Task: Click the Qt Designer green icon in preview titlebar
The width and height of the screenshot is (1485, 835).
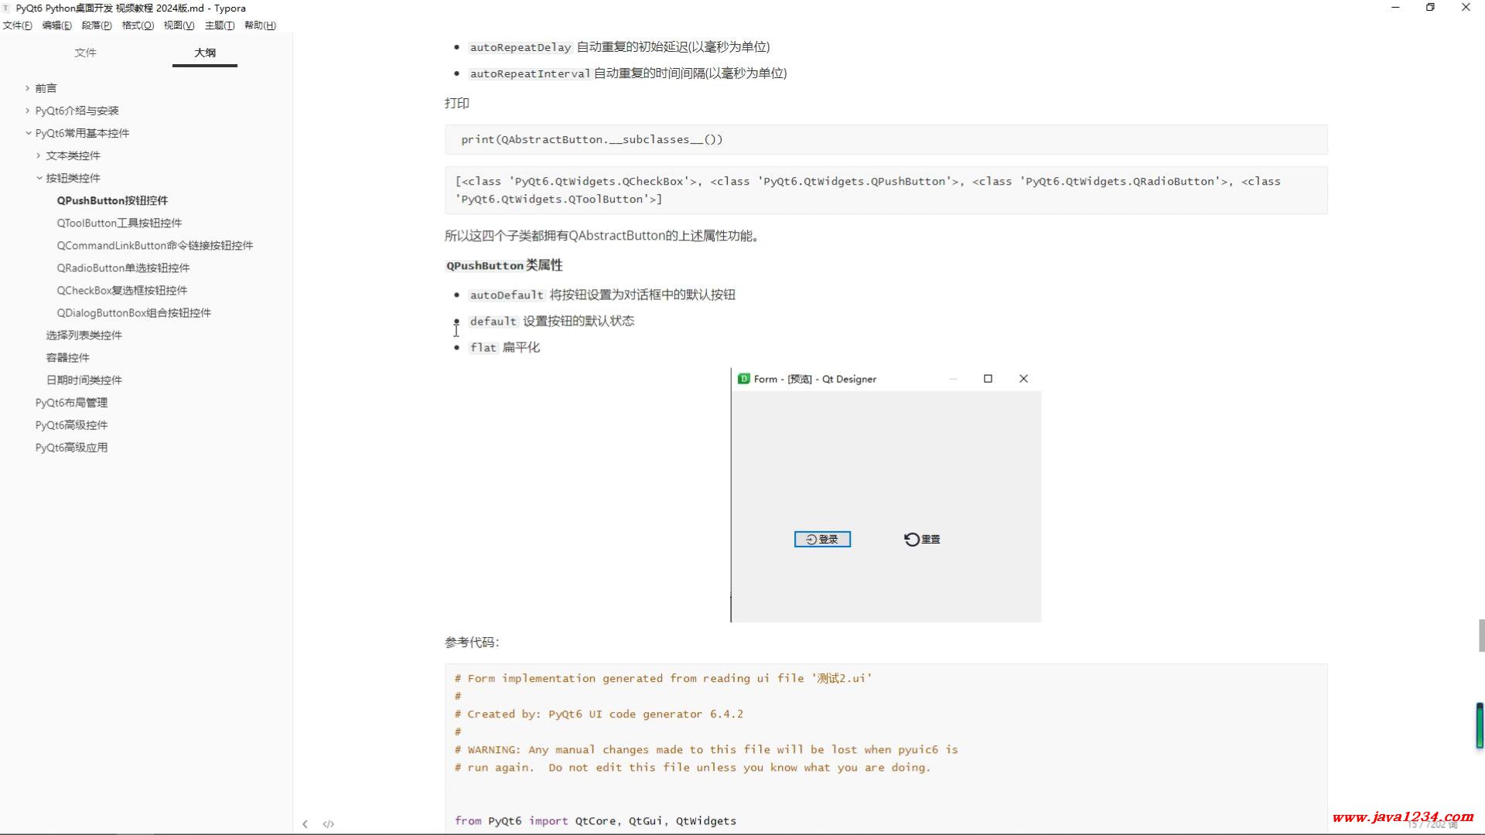Action: 744,379
